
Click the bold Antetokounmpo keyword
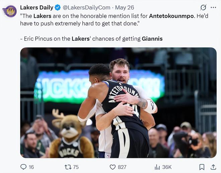[171, 16]
